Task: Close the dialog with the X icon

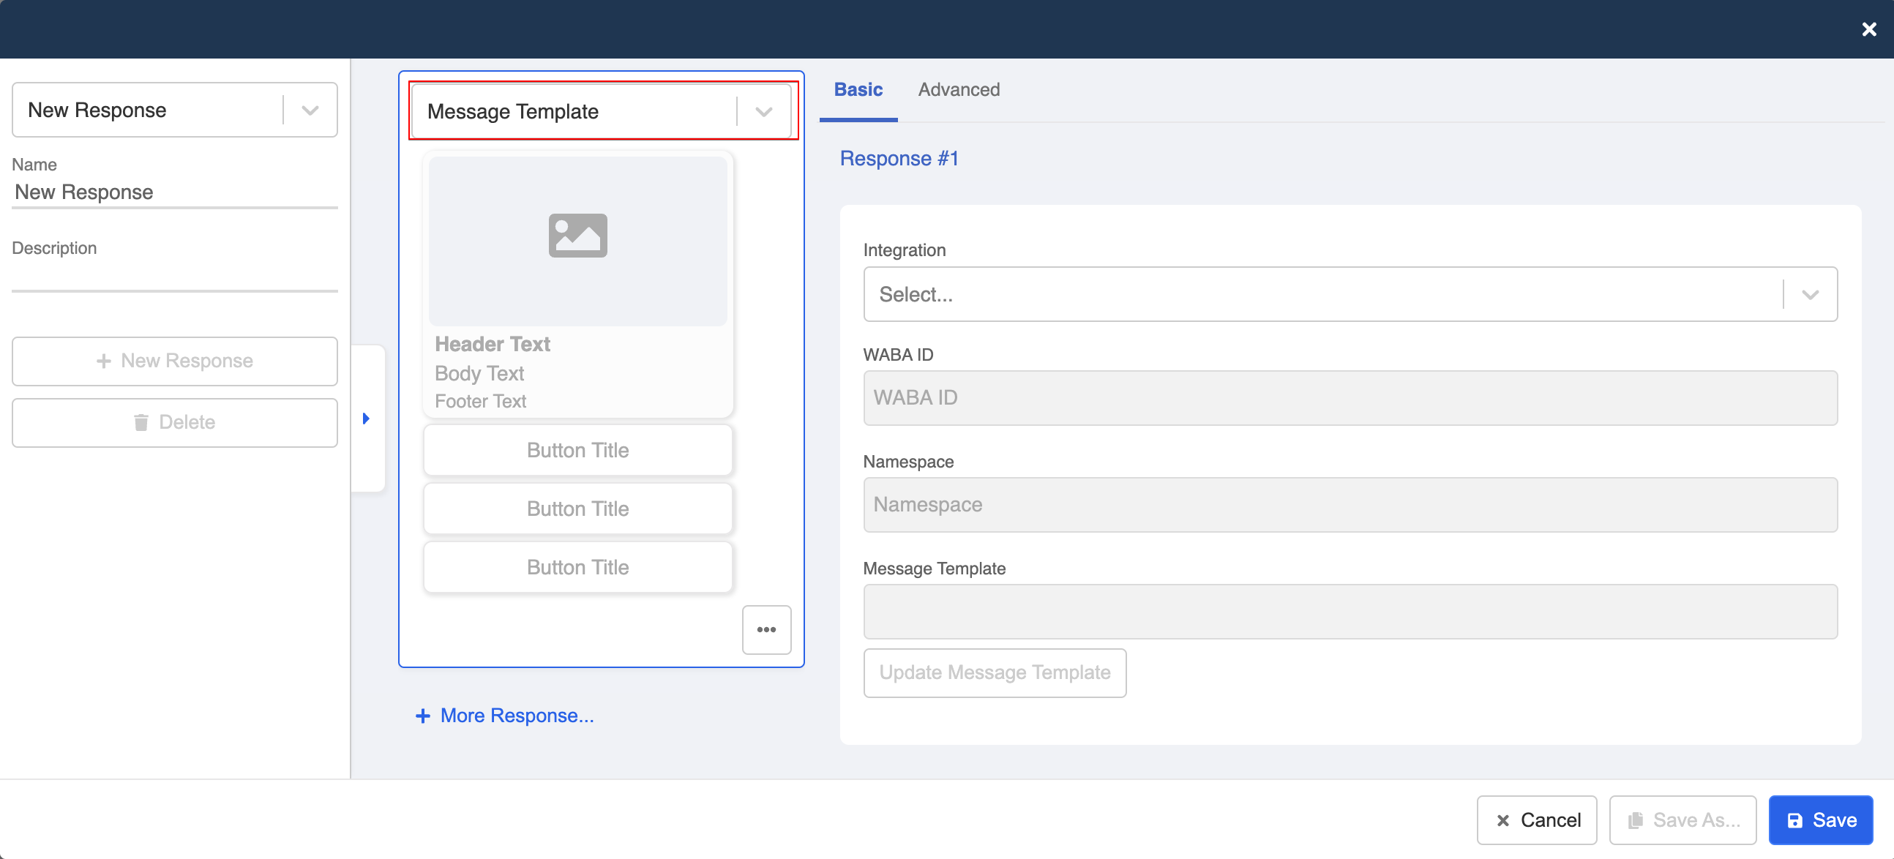Action: point(1868,29)
